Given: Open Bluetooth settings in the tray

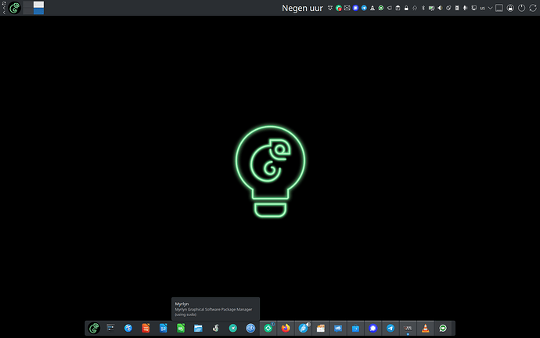Looking at the screenshot, I should click(x=423, y=8).
